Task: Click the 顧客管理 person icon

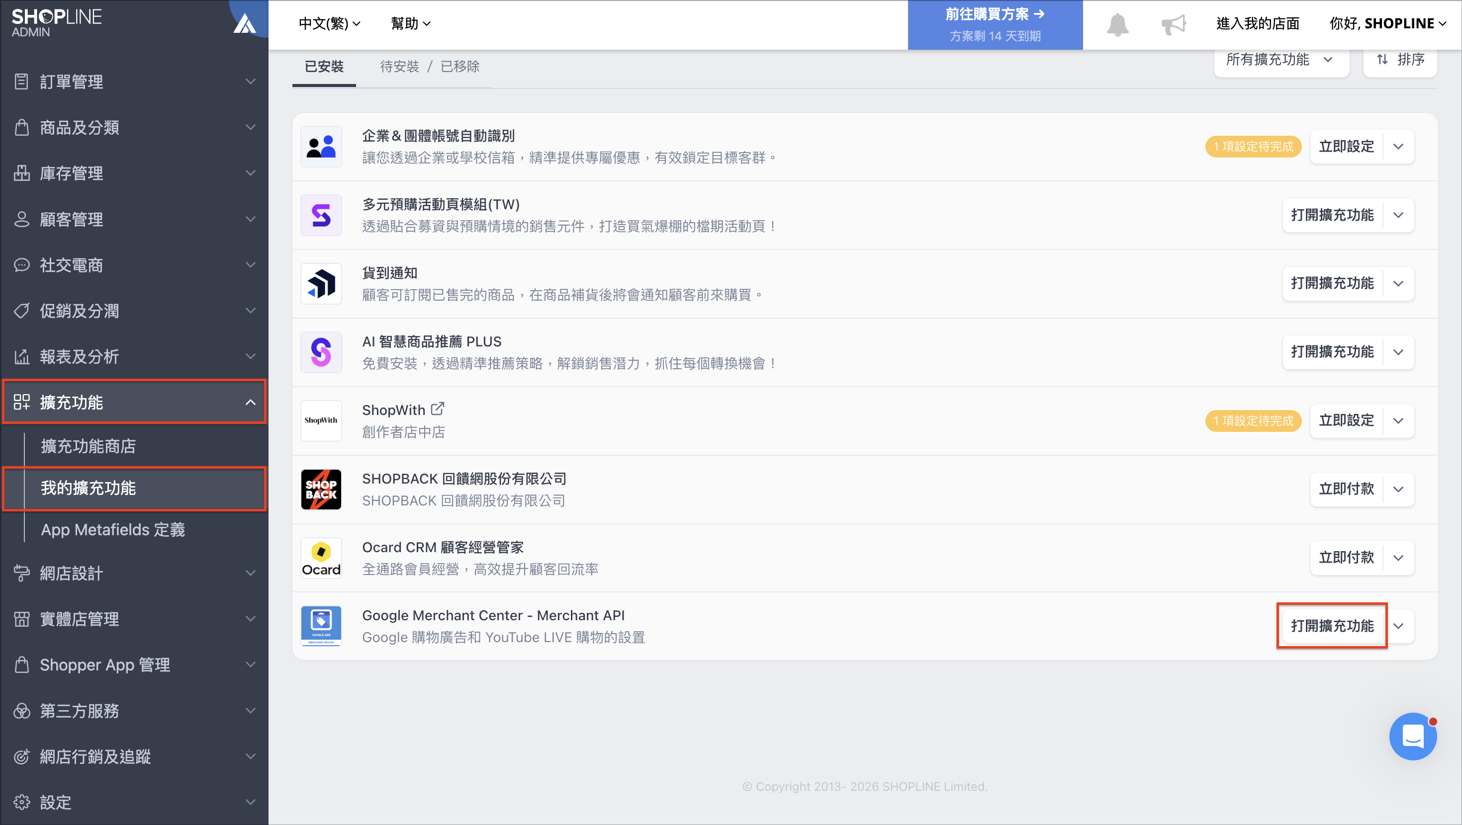Action: (21, 219)
